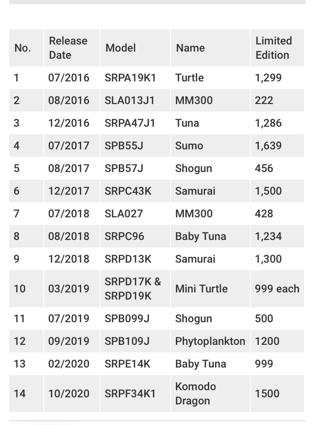Click the Mini Turtle name cell
This screenshot has height=425, width=315.
[201, 289]
